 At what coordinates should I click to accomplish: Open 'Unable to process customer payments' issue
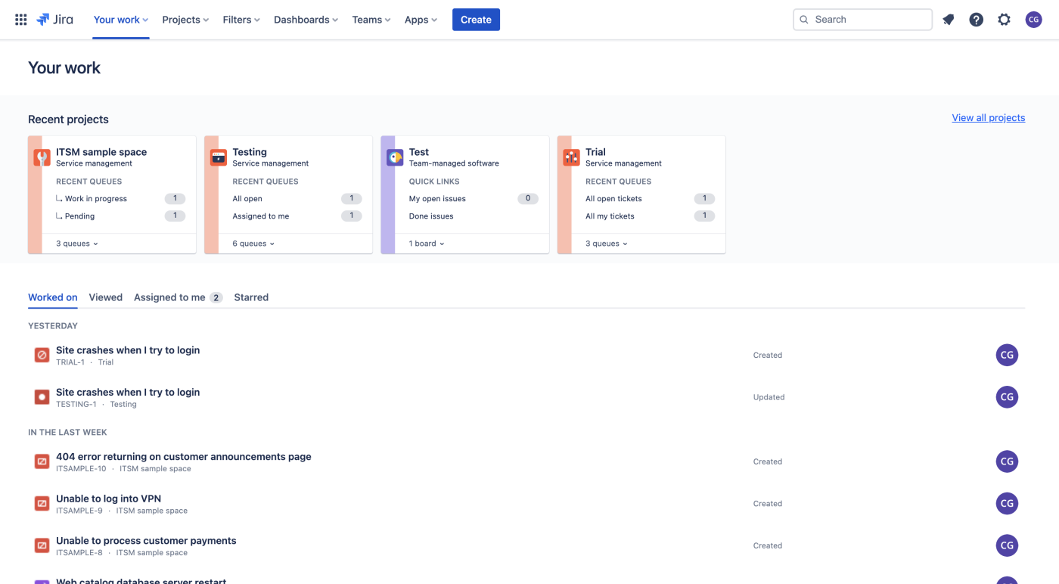click(146, 541)
